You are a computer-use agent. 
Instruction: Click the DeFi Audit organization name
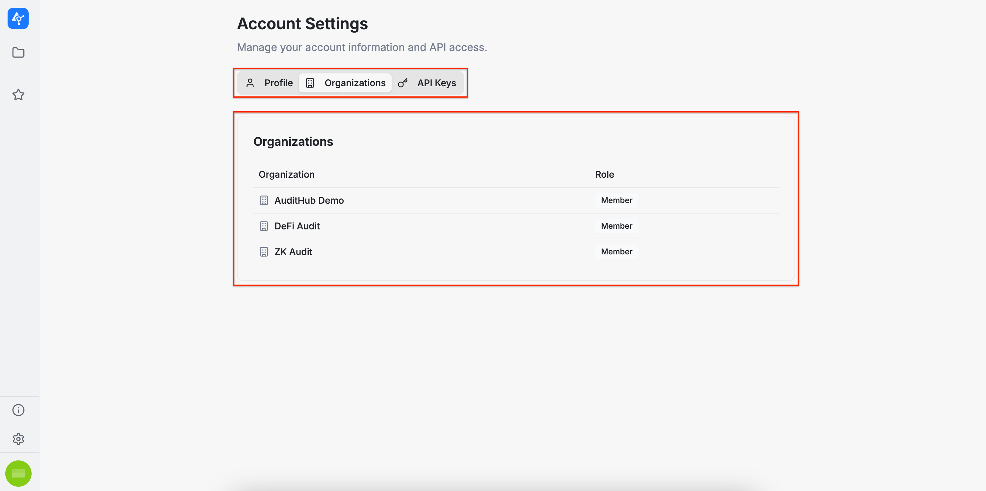[x=297, y=226]
